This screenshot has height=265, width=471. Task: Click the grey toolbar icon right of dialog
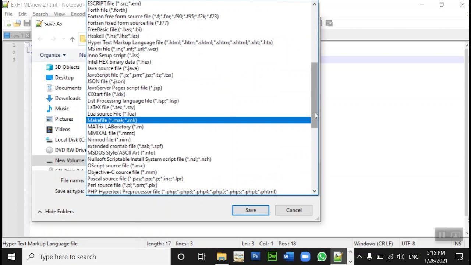pyautogui.click(x=329, y=23)
